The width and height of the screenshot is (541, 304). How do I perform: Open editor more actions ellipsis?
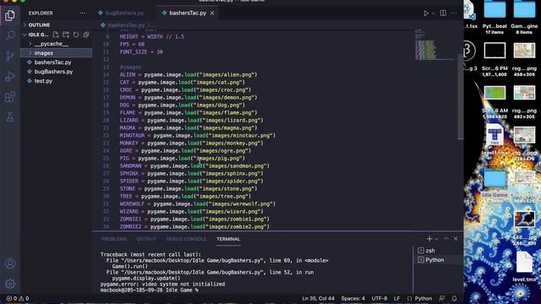pos(454,14)
